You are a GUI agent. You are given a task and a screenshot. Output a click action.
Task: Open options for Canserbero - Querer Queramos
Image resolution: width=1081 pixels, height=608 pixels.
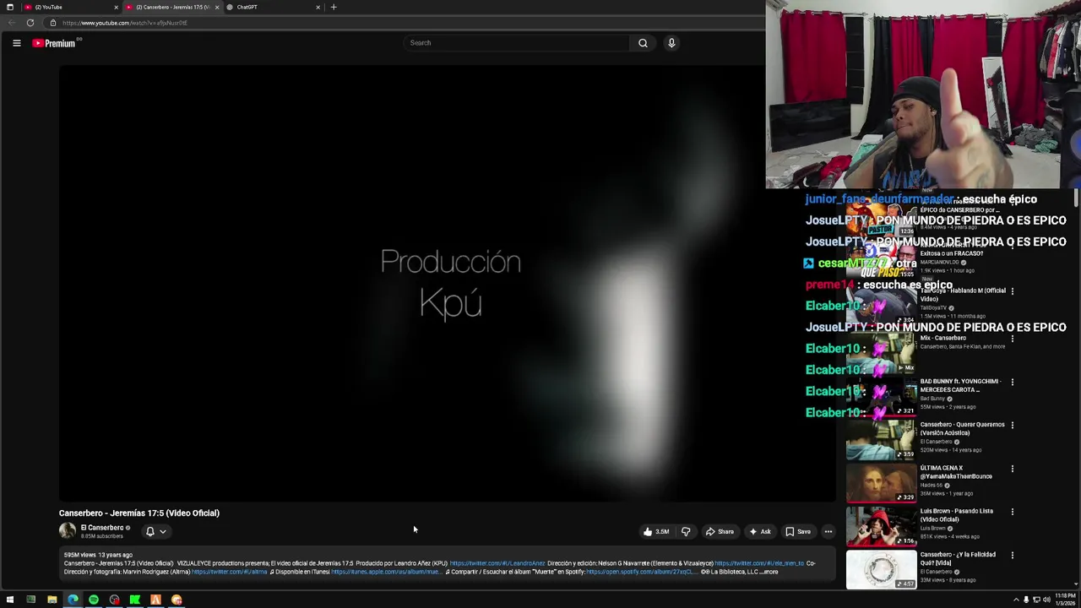coord(1013,426)
